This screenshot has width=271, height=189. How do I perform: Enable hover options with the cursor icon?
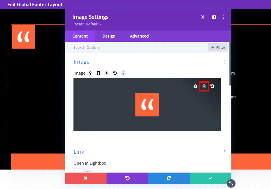tap(107, 73)
